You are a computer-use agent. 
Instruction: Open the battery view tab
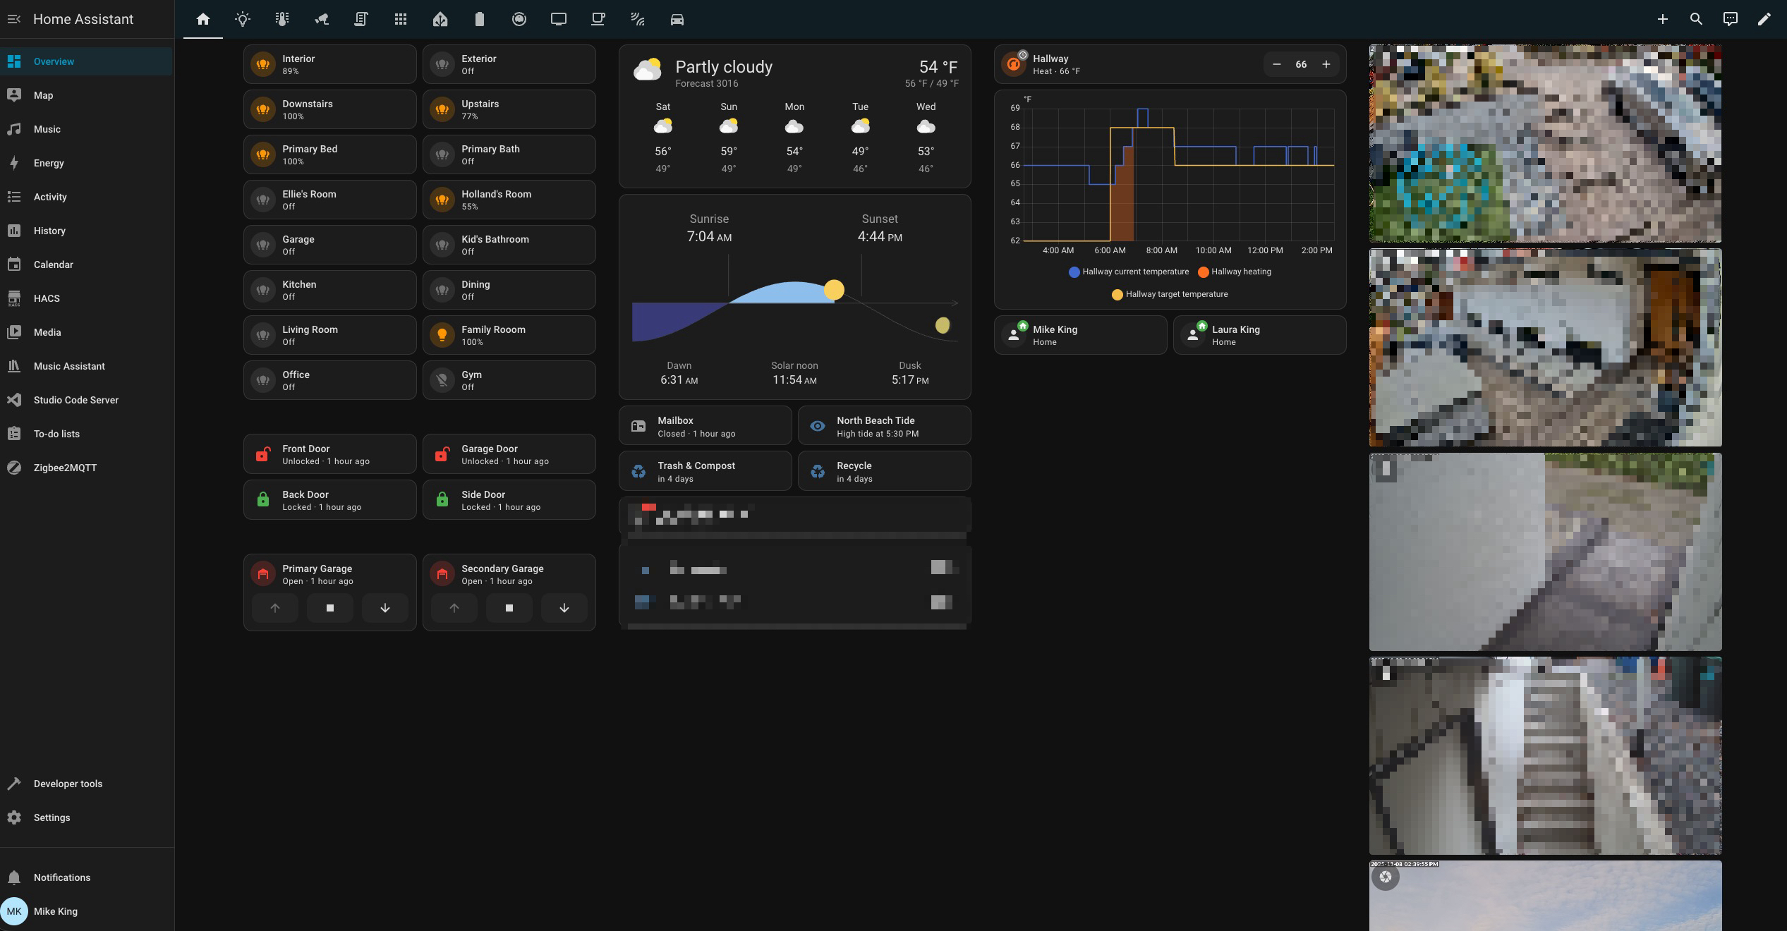tap(480, 19)
